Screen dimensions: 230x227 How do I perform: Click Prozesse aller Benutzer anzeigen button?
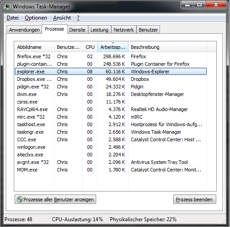[55, 199]
